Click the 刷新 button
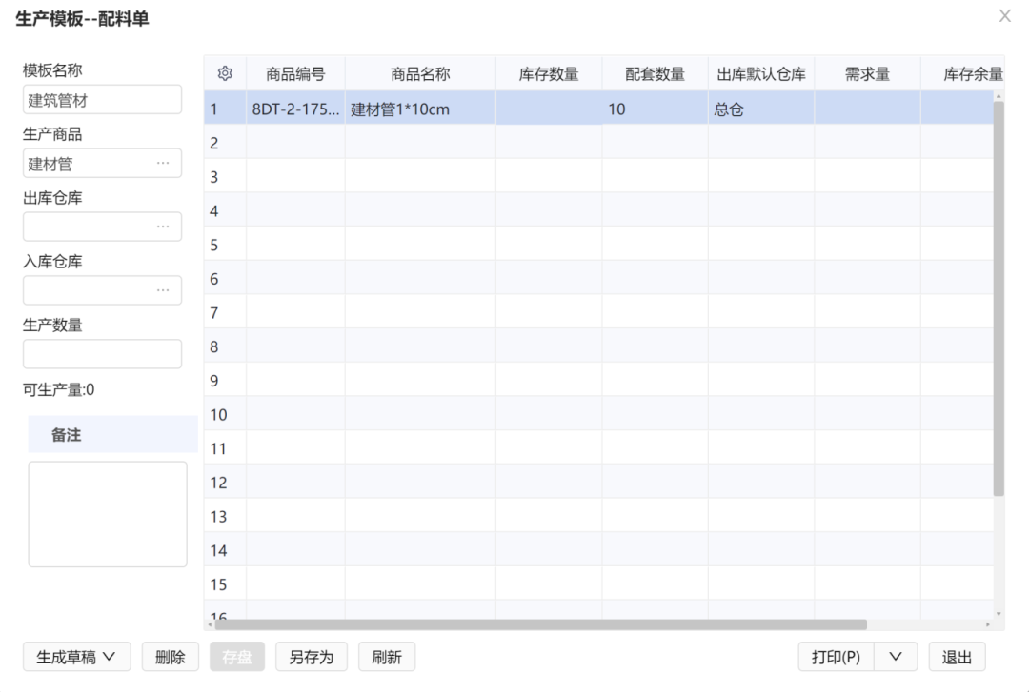The width and height of the screenshot is (1029, 692). [386, 657]
